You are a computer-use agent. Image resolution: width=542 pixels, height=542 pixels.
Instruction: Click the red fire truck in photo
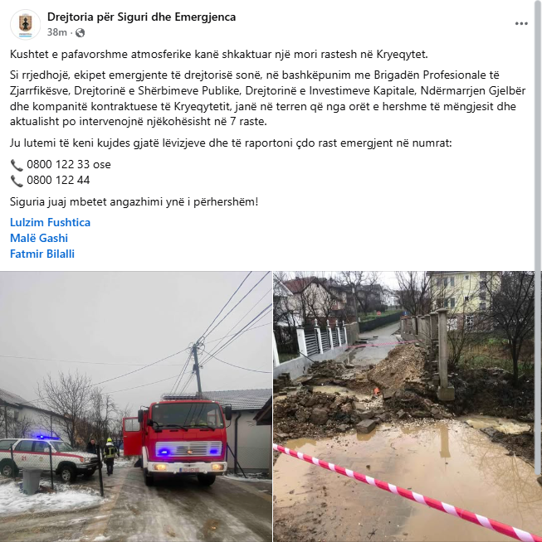(178, 441)
